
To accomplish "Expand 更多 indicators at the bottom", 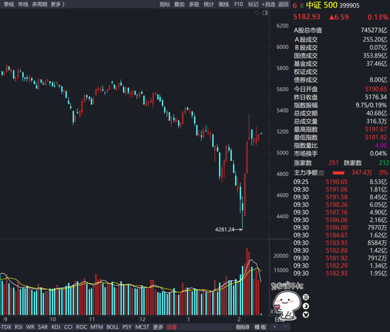I will coord(158,327).
